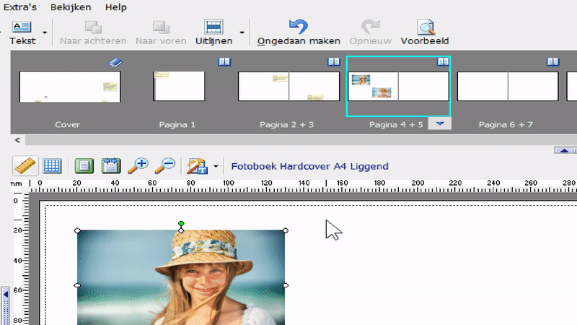Click the photo wizard wand icon
The image size is (577, 325).
pos(195,165)
